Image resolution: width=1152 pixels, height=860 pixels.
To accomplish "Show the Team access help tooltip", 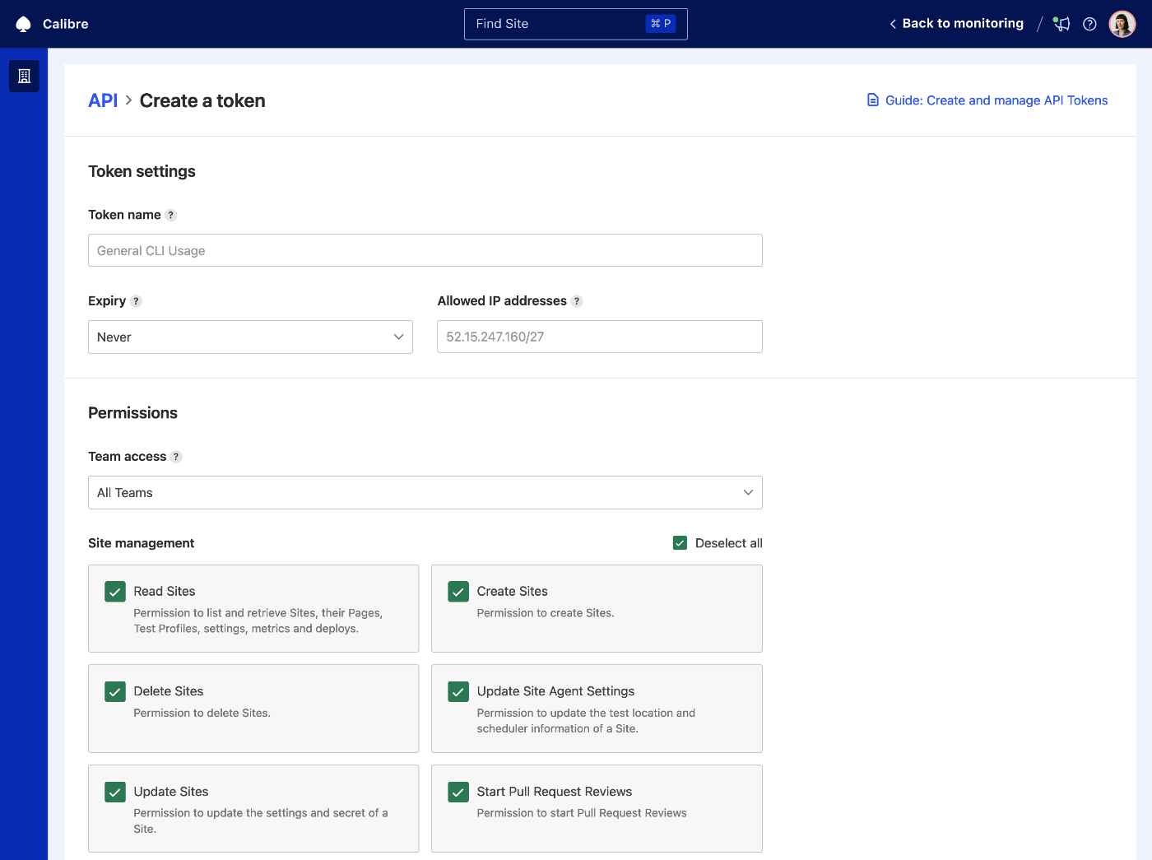I will click(176, 456).
